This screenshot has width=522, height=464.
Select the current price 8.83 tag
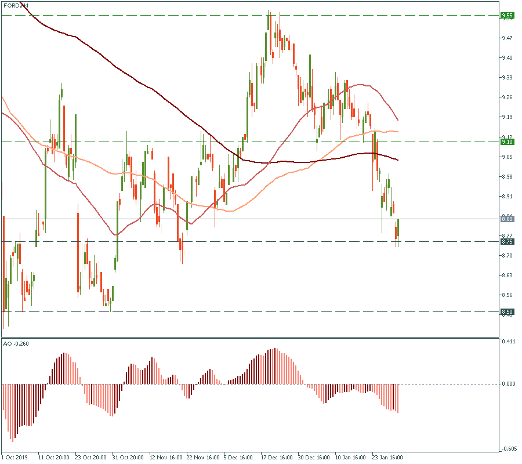(506, 219)
